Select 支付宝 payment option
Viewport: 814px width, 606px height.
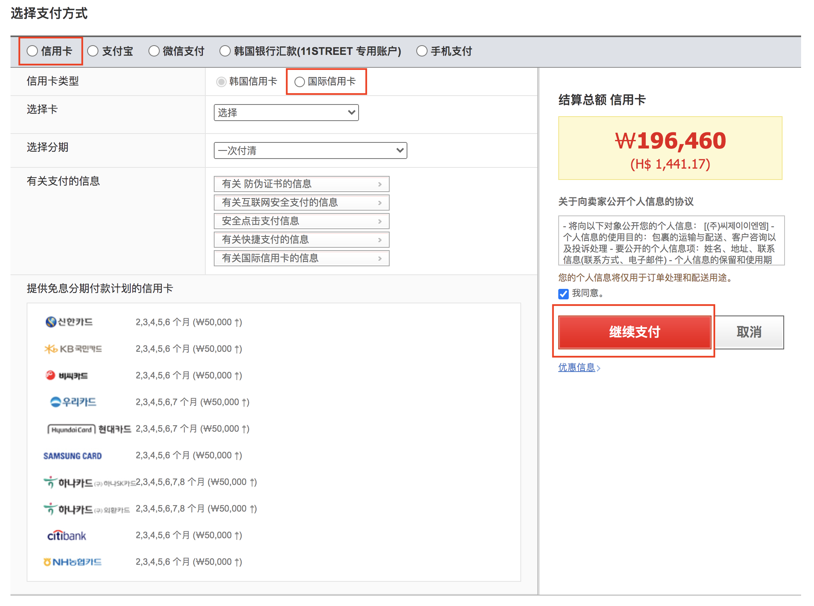coord(93,51)
